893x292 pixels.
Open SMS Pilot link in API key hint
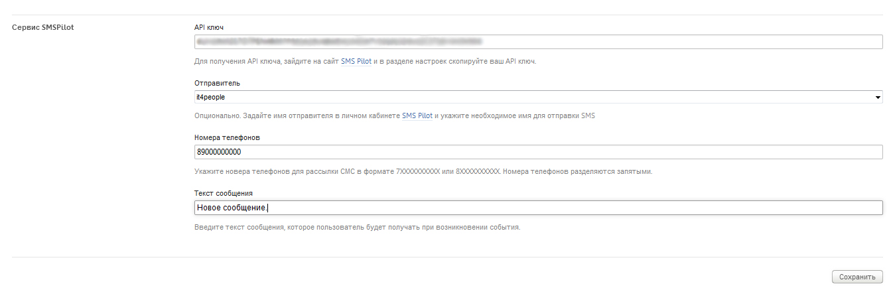[356, 61]
